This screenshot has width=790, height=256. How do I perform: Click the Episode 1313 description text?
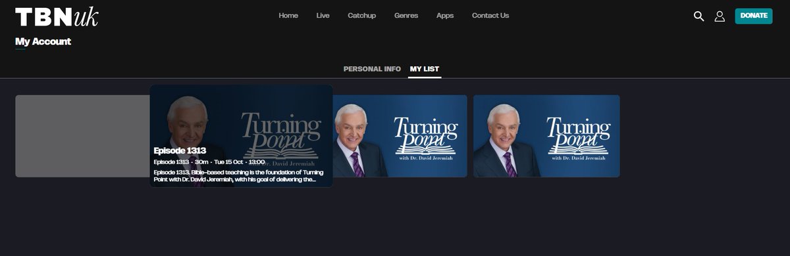tap(239, 175)
